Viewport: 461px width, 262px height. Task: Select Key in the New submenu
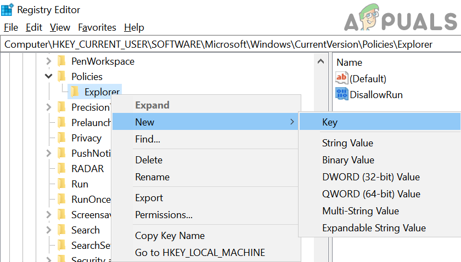coord(380,122)
